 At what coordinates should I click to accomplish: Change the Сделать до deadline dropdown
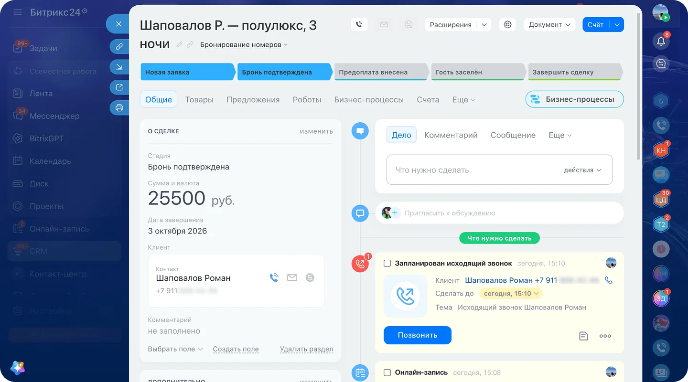(511, 294)
